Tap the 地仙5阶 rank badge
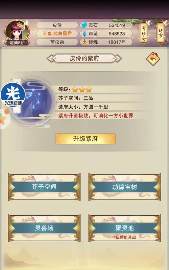Viewport: 169px width, 270px height. click(x=17, y=43)
